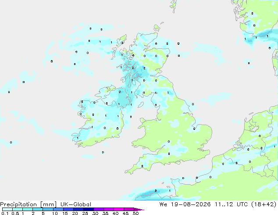Click legend tick value "40"
Viewport: 278px width, 215px height.
pyautogui.click(x=115, y=213)
